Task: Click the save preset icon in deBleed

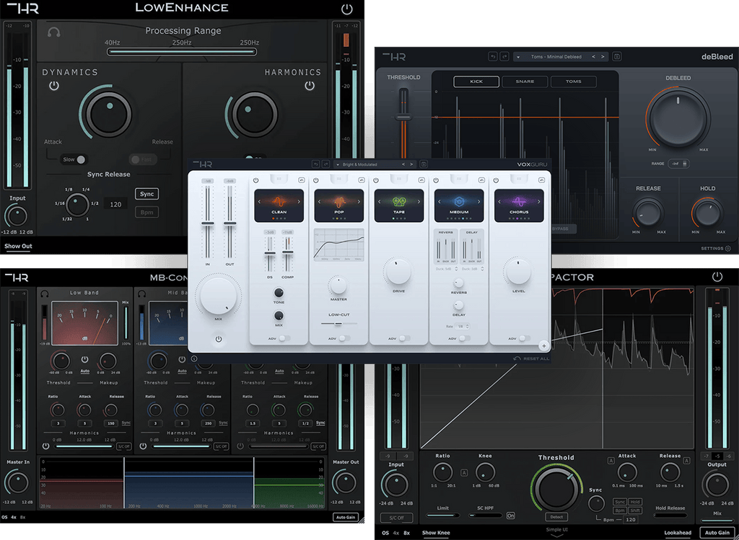Action: tap(617, 56)
